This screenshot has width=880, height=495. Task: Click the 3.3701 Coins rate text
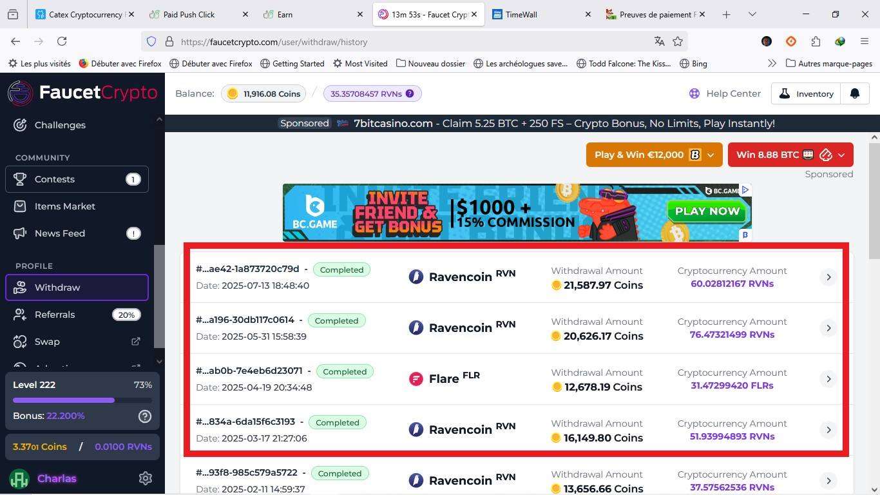pos(40,447)
